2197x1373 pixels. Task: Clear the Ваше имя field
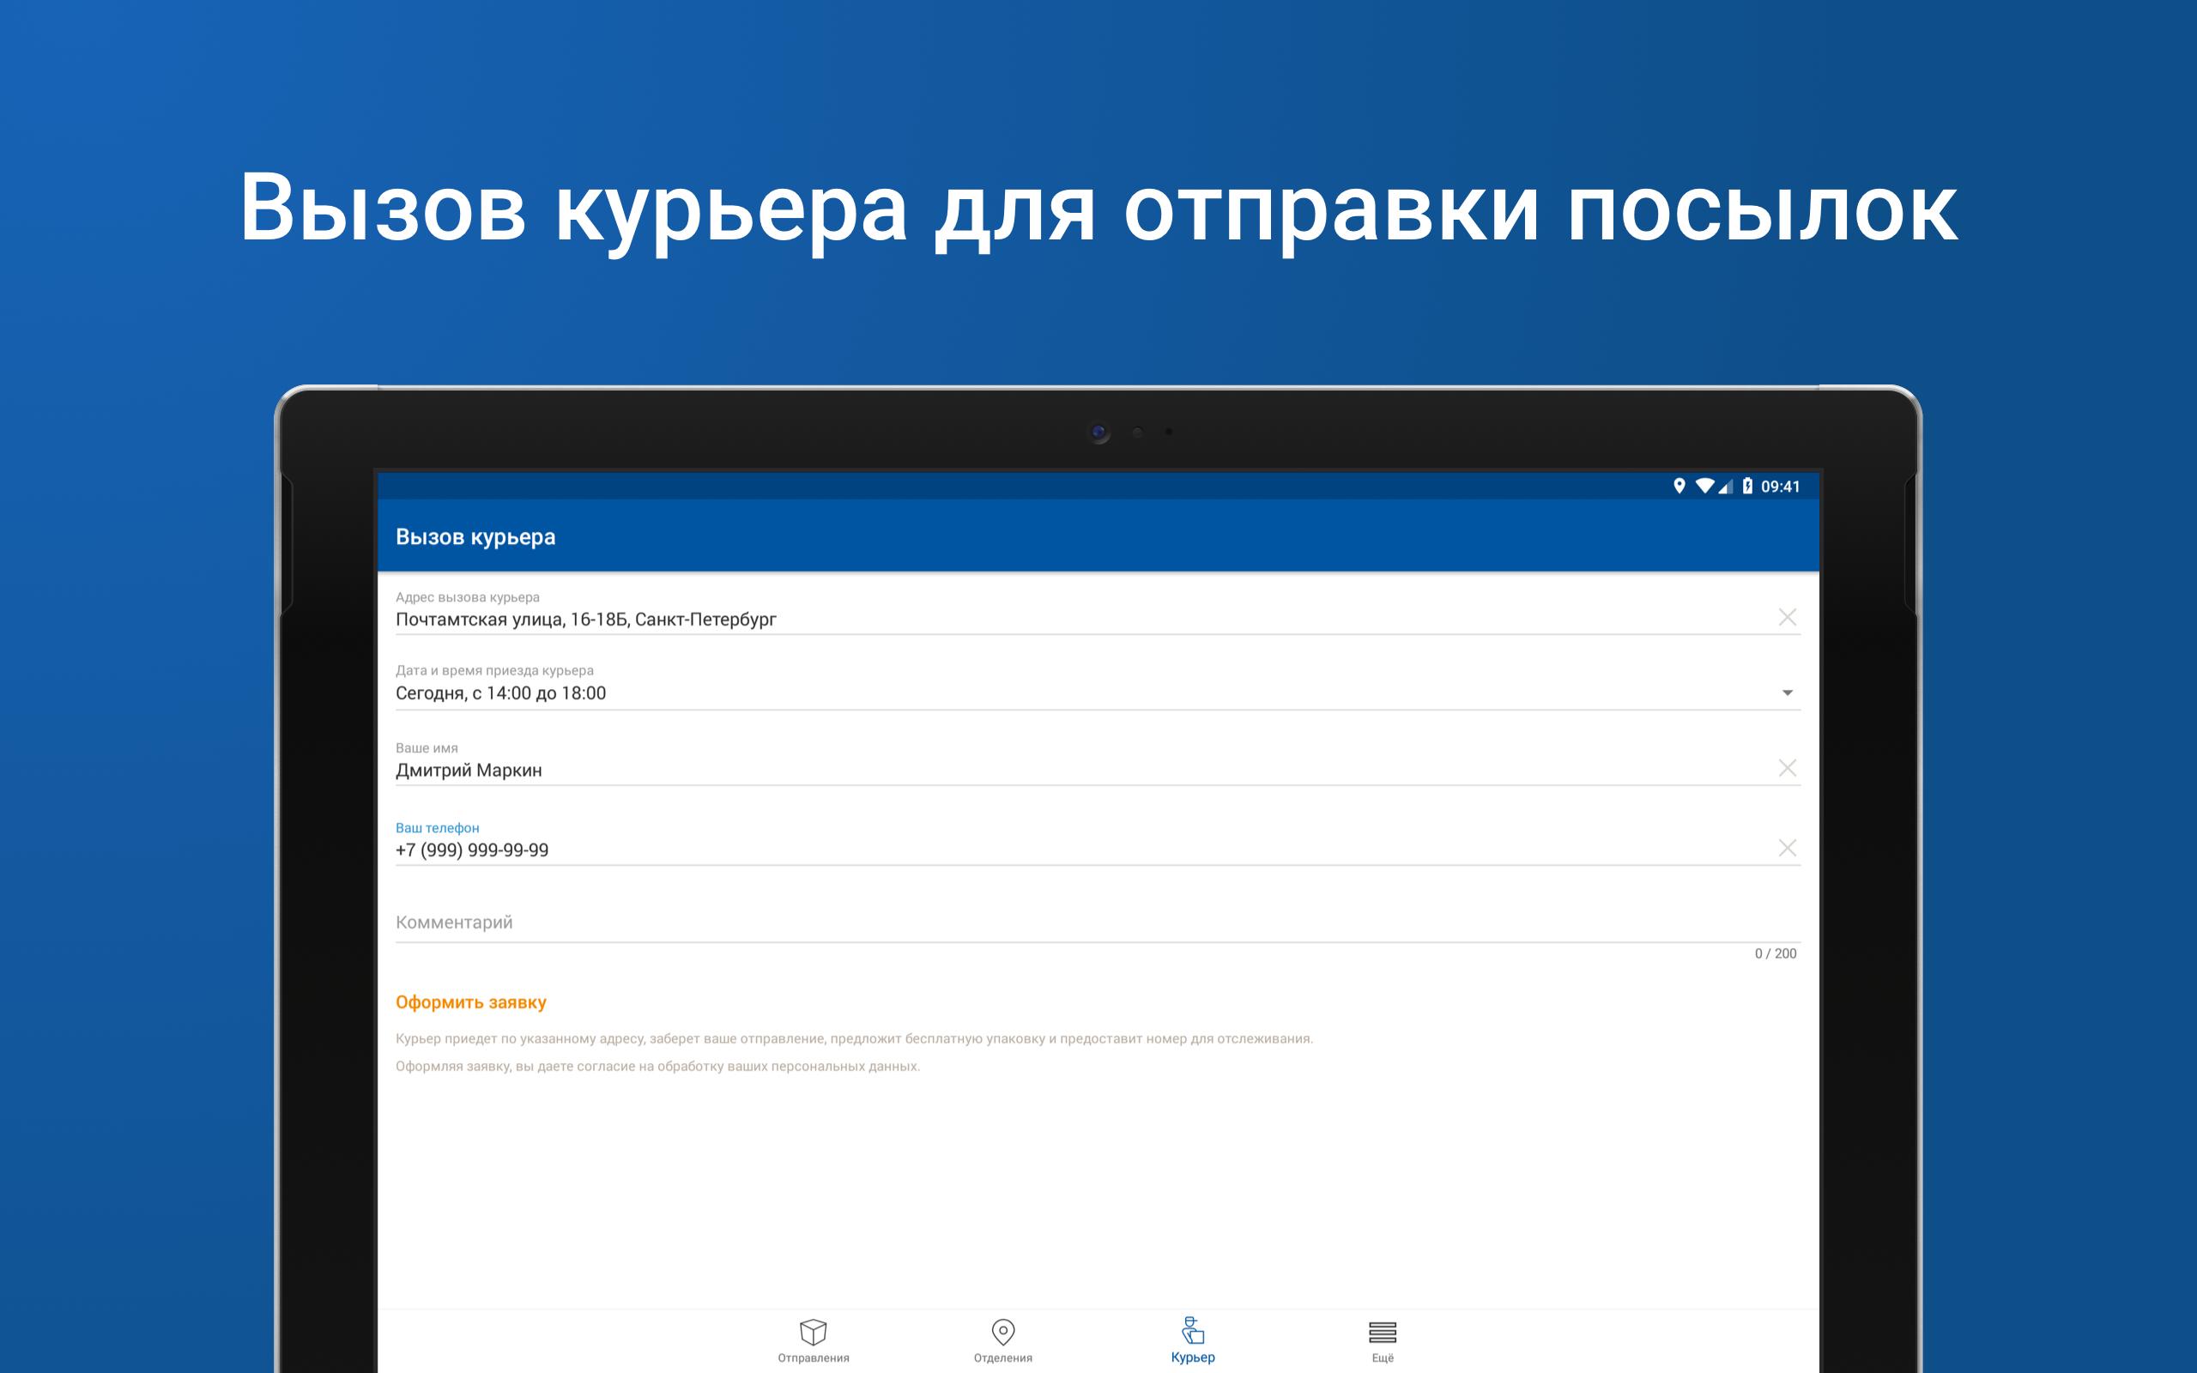[x=1787, y=768]
